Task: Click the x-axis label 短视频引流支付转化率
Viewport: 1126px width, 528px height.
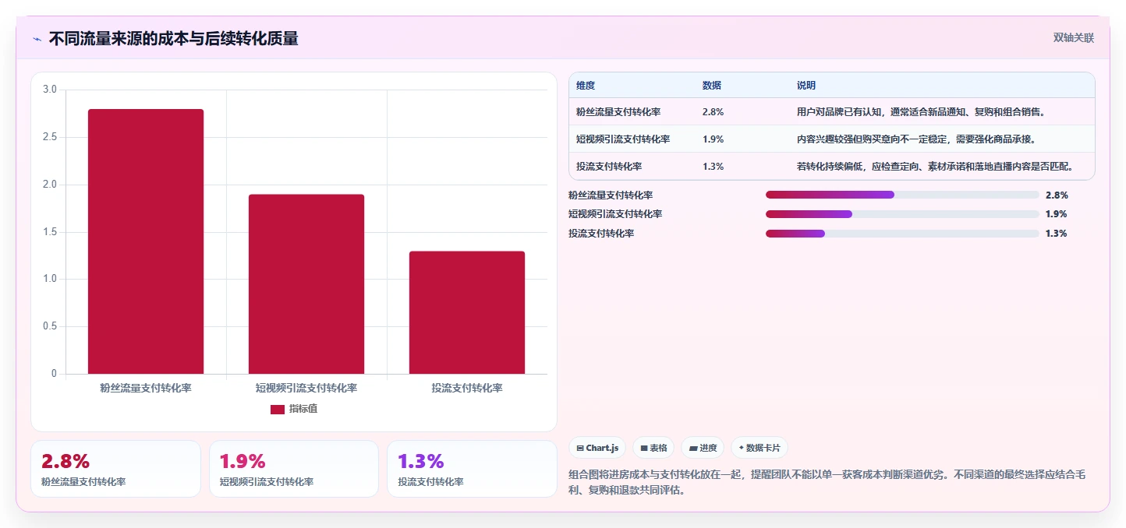Action: pos(306,388)
